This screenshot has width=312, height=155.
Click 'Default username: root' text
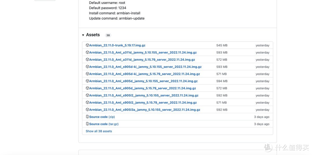[x=107, y=3]
